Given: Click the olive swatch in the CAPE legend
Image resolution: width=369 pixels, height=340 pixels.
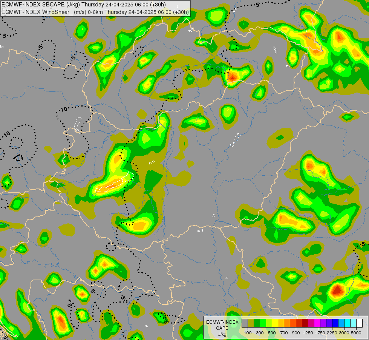Looking at the screenshot, I should click(x=251, y=323).
